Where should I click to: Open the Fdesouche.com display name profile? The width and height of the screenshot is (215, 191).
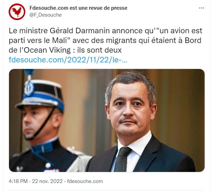tap(78, 8)
